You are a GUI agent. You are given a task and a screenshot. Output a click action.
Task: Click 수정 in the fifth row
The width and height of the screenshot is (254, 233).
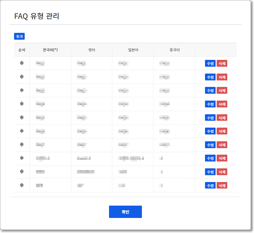click(x=210, y=118)
